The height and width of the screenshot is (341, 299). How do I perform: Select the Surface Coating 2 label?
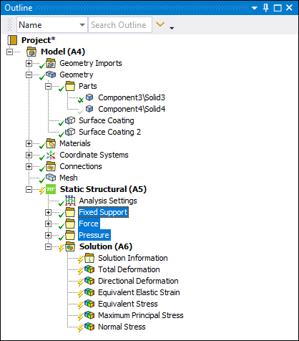tap(109, 132)
